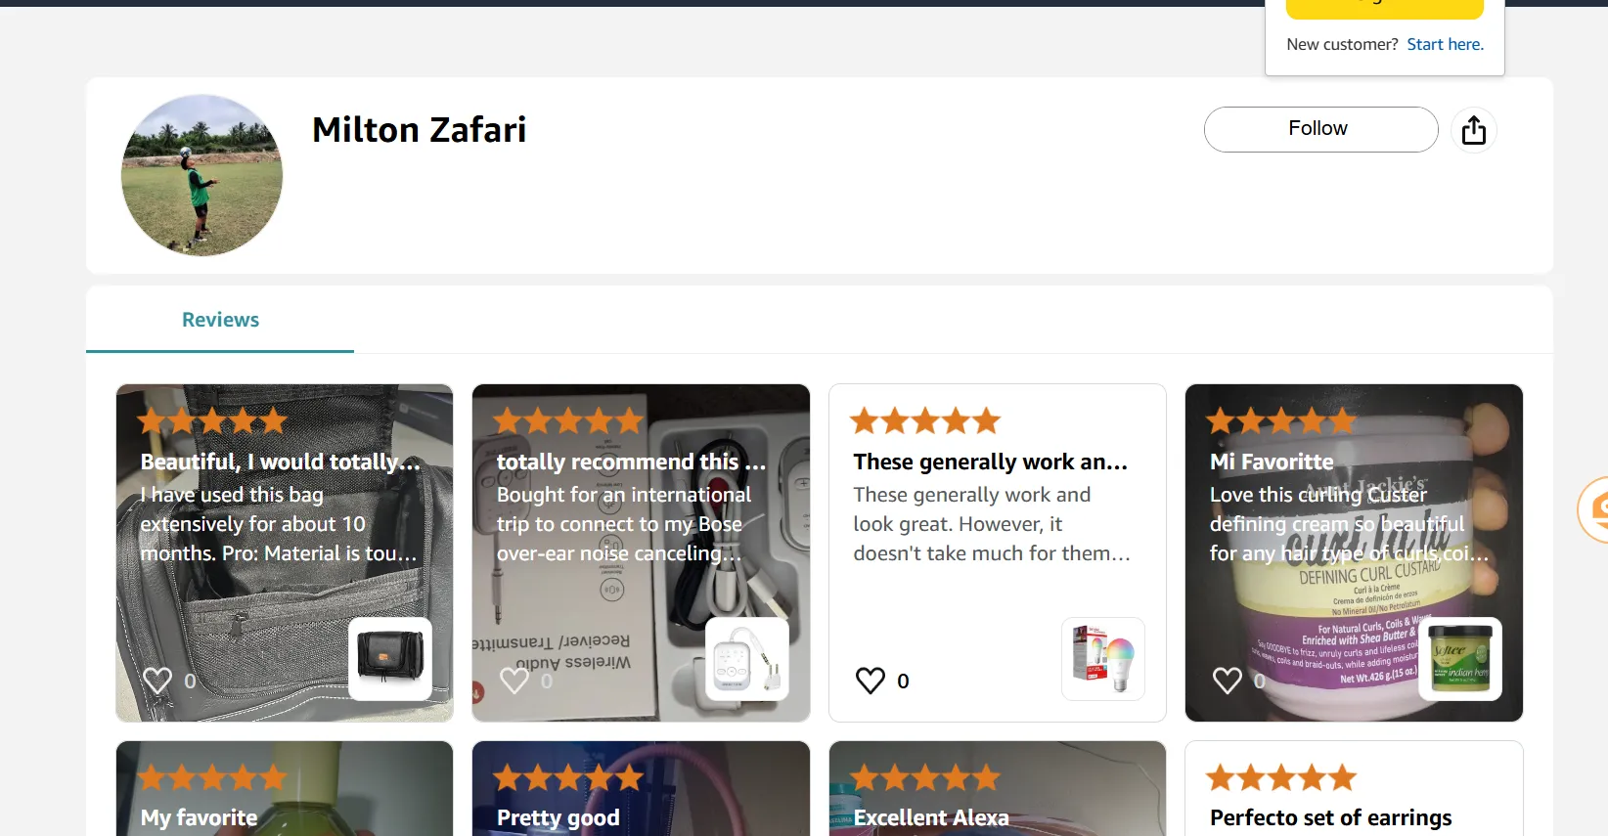1608x836 pixels.
Task: Open Milton Zafari's profile picture
Action: tap(201, 175)
